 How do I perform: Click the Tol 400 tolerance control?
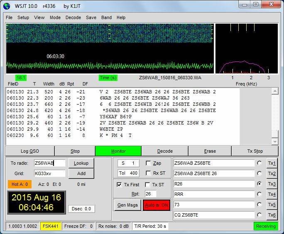click(x=128, y=173)
